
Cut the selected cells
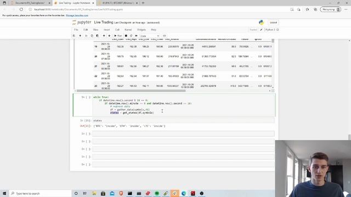click(x=86, y=36)
